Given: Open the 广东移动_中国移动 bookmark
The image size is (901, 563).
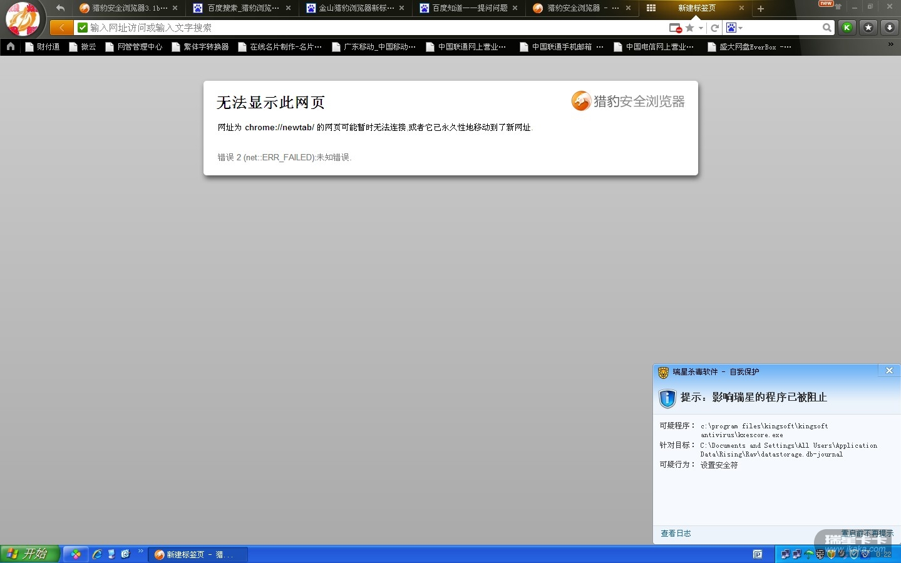Looking at the screenshot, I should pyautogui.click(x=374, y=47).
